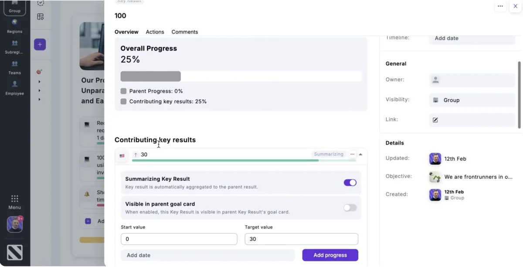Image resolution: width=523 pixels, height=267 pixels.
Task: Click the Target value input field
Action: click(301, 239)
